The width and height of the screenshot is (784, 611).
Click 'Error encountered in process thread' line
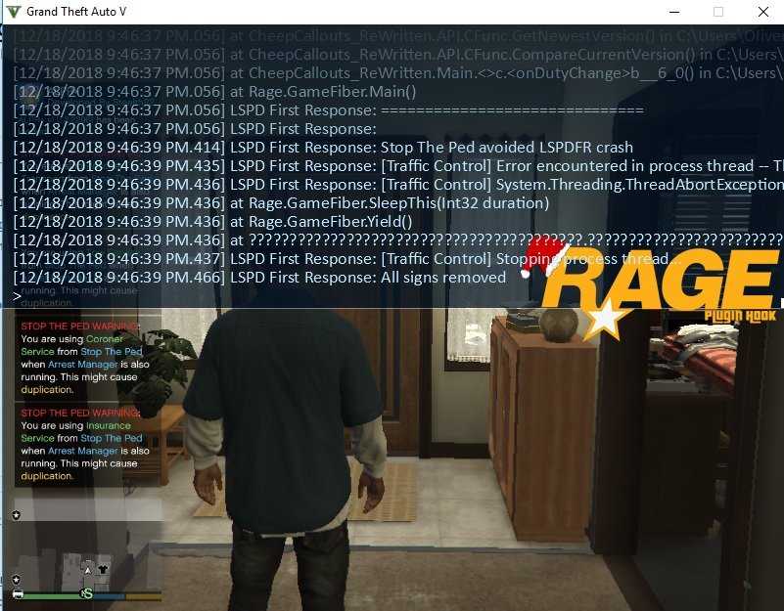(x=398, y=166)
